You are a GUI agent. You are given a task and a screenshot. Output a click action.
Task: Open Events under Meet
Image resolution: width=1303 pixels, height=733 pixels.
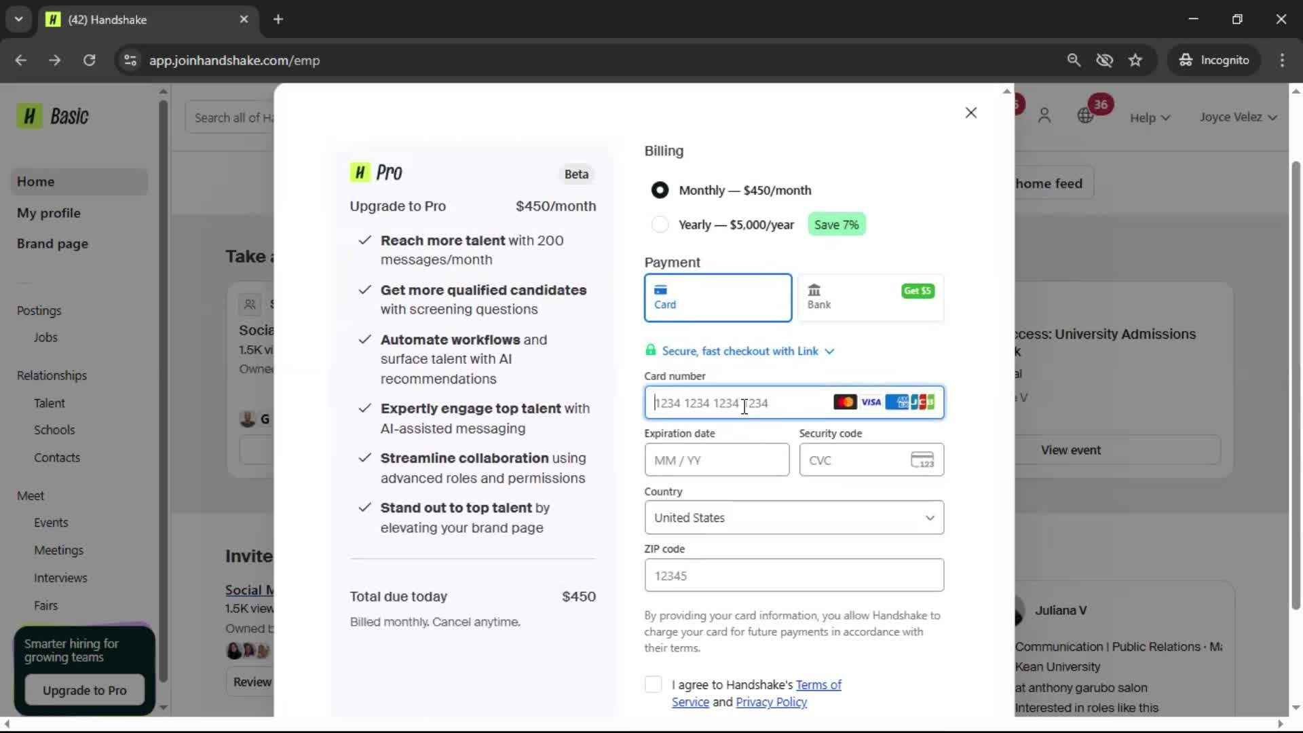point(51,523)
